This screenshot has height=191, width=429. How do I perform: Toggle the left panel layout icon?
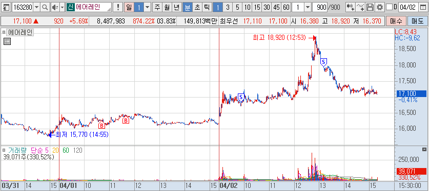click(x=6, y=7)
